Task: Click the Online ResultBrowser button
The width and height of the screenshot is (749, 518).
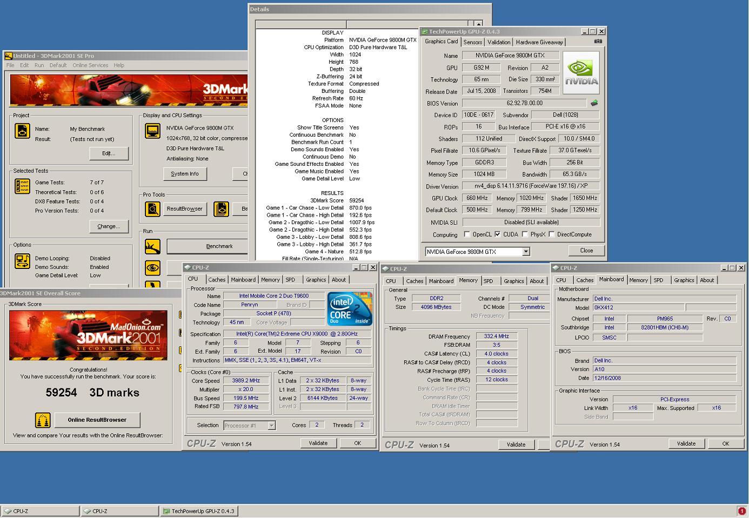Action: pos(97,420)
